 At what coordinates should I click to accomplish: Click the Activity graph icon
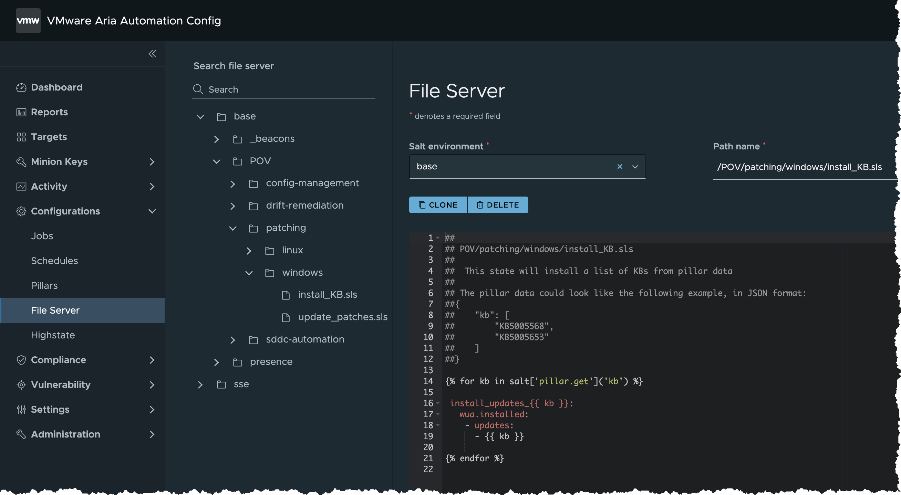[x=21, y=187]
